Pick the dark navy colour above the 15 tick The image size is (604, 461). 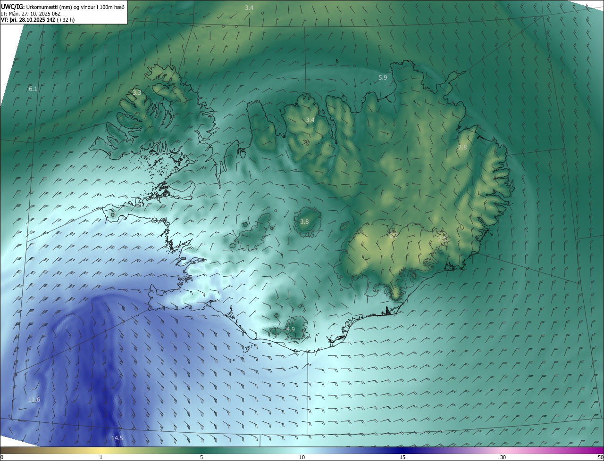click(x=403, y=450)
